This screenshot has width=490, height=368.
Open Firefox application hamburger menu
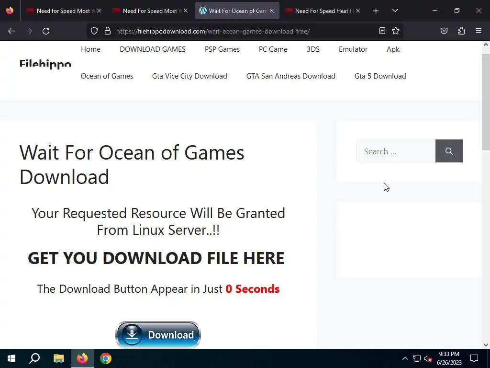(479, 31)
